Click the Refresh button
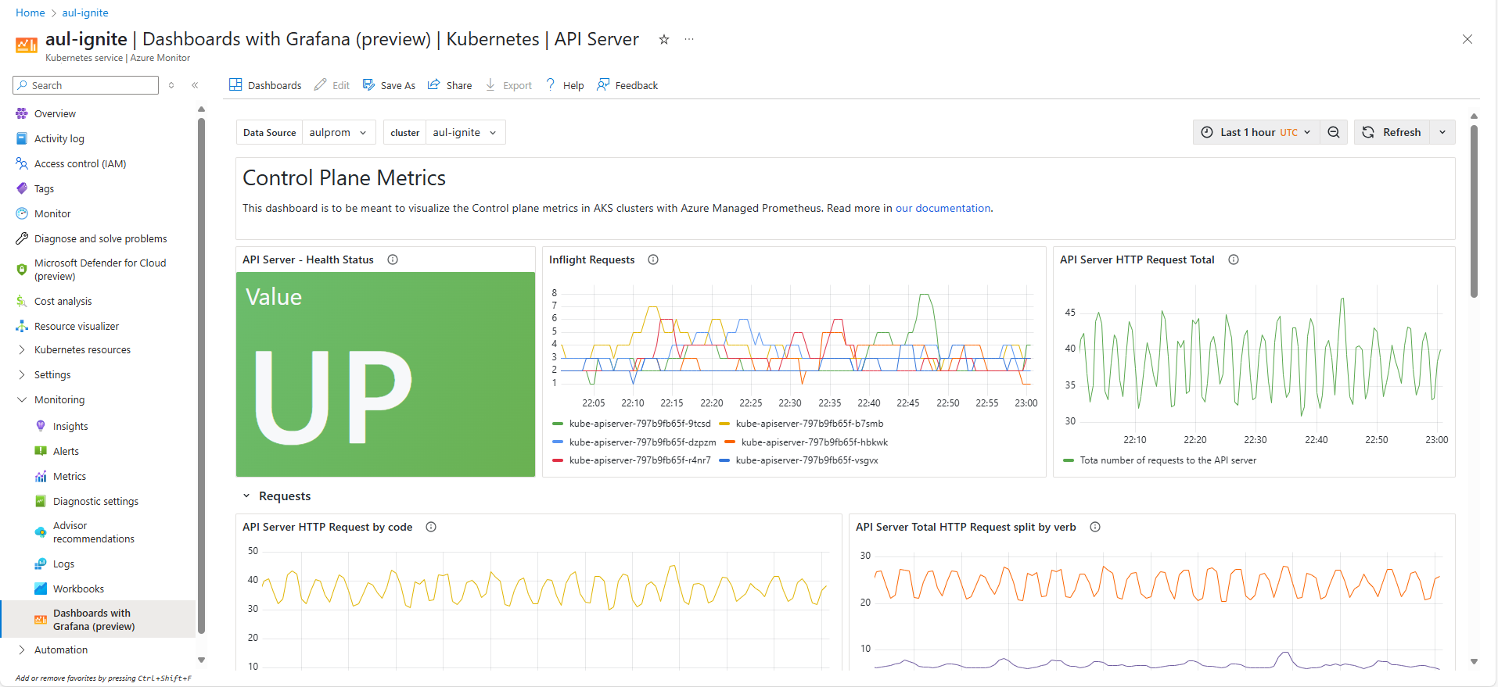This screenshot has width=1498, height=687. (1392, 132)
